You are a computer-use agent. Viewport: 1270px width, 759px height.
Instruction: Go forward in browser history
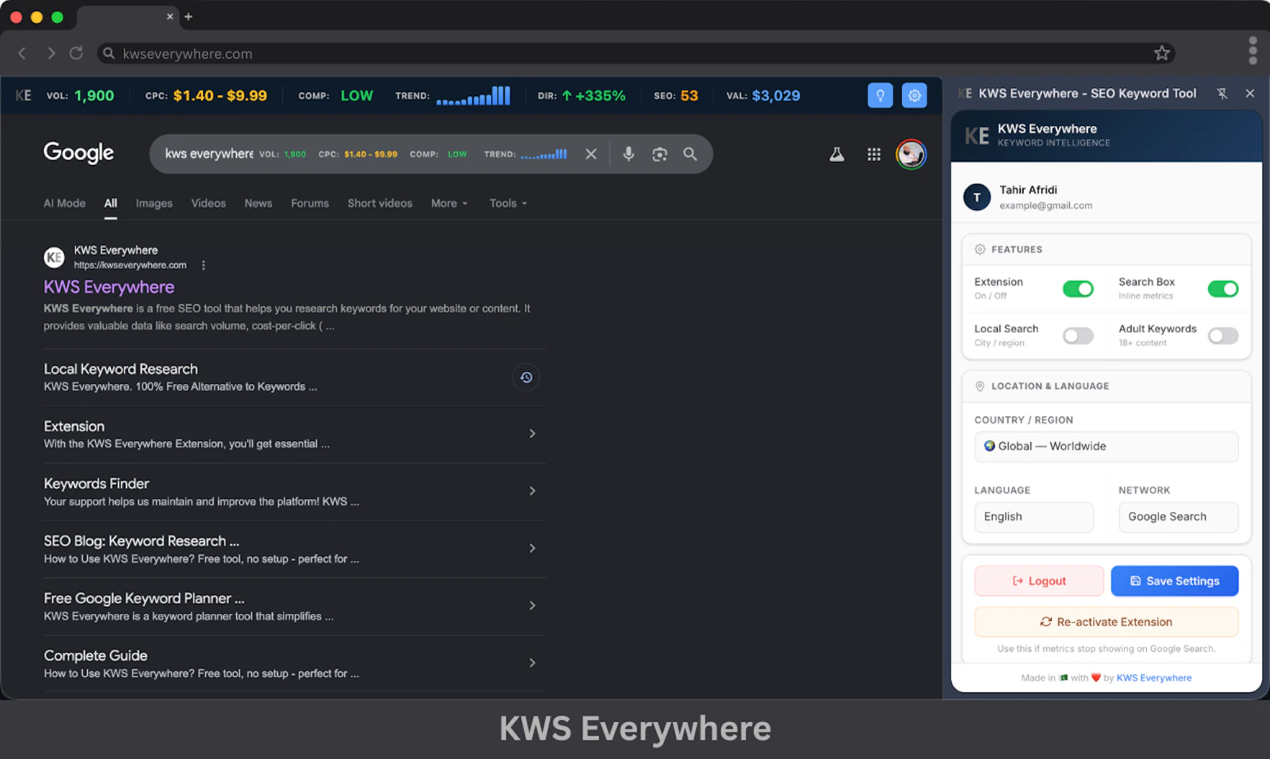[51, 53]
